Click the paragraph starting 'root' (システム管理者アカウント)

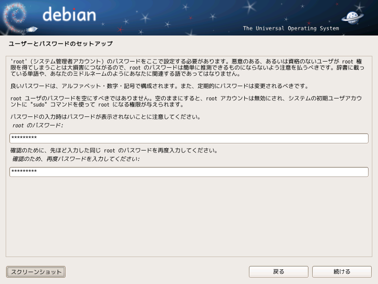[187, 68]
